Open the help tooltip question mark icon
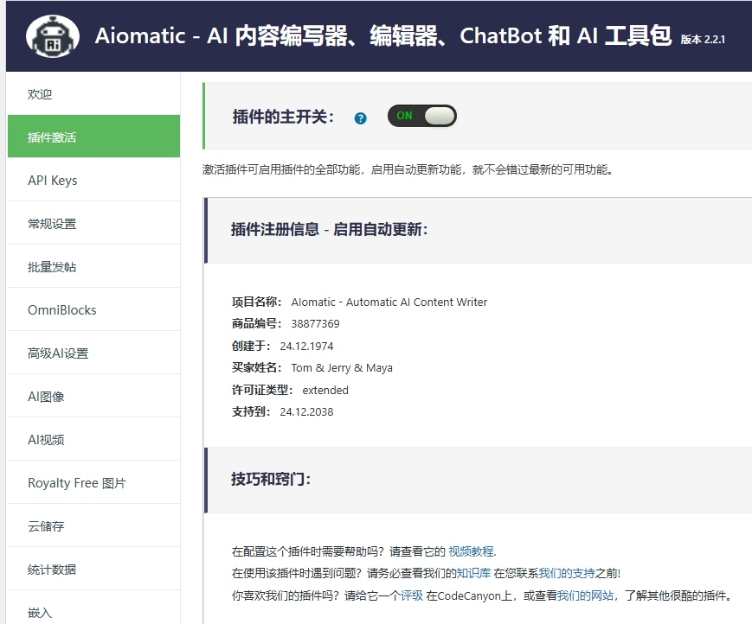752x624 pixels. pyautogui.click(x=360, y=118)
